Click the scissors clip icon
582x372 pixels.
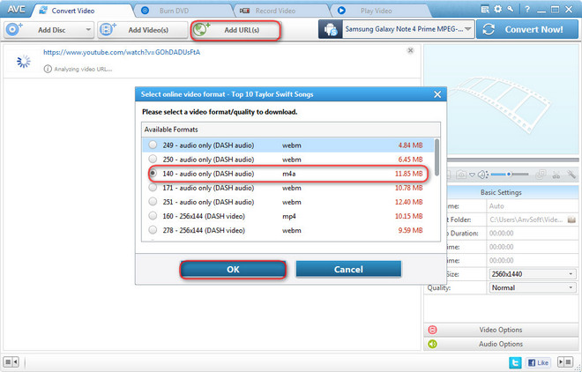coord(556,175)
